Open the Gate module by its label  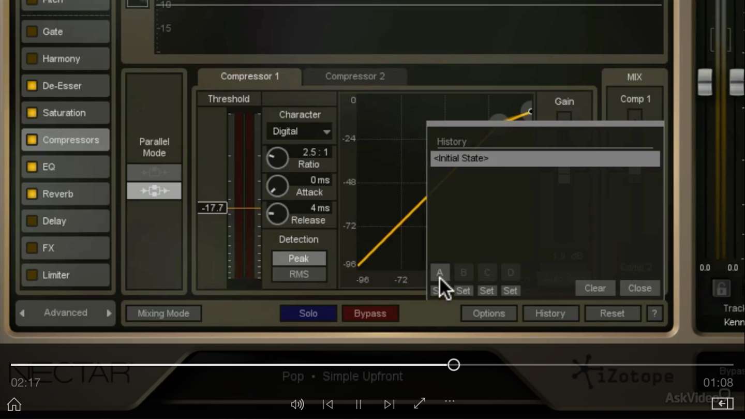[53, 32]
